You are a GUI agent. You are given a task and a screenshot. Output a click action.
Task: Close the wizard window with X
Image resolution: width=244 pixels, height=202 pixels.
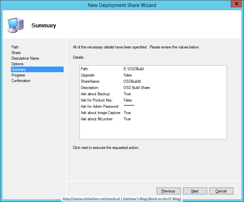click(236, 4)
